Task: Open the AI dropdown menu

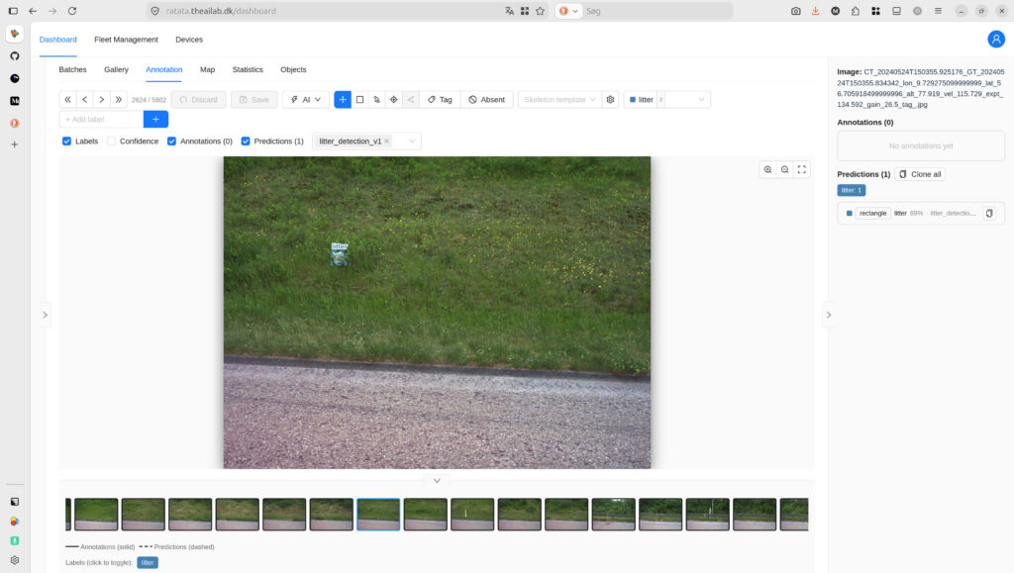Action: coord(306,100)
